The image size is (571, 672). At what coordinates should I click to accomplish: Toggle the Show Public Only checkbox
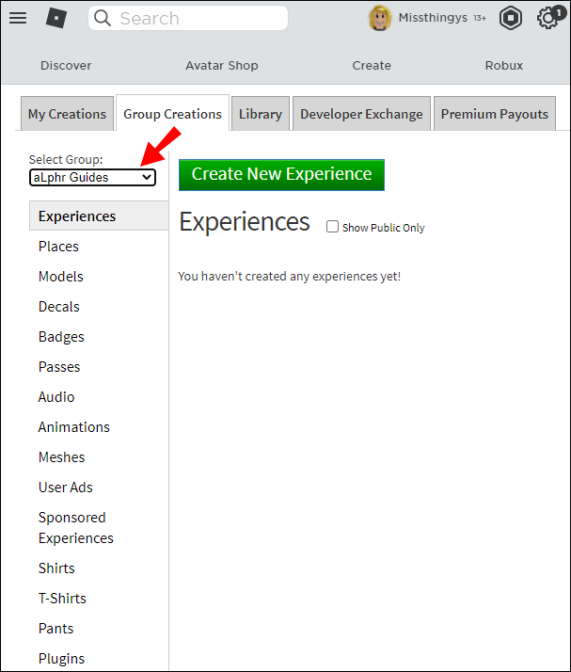coord(332,227)
